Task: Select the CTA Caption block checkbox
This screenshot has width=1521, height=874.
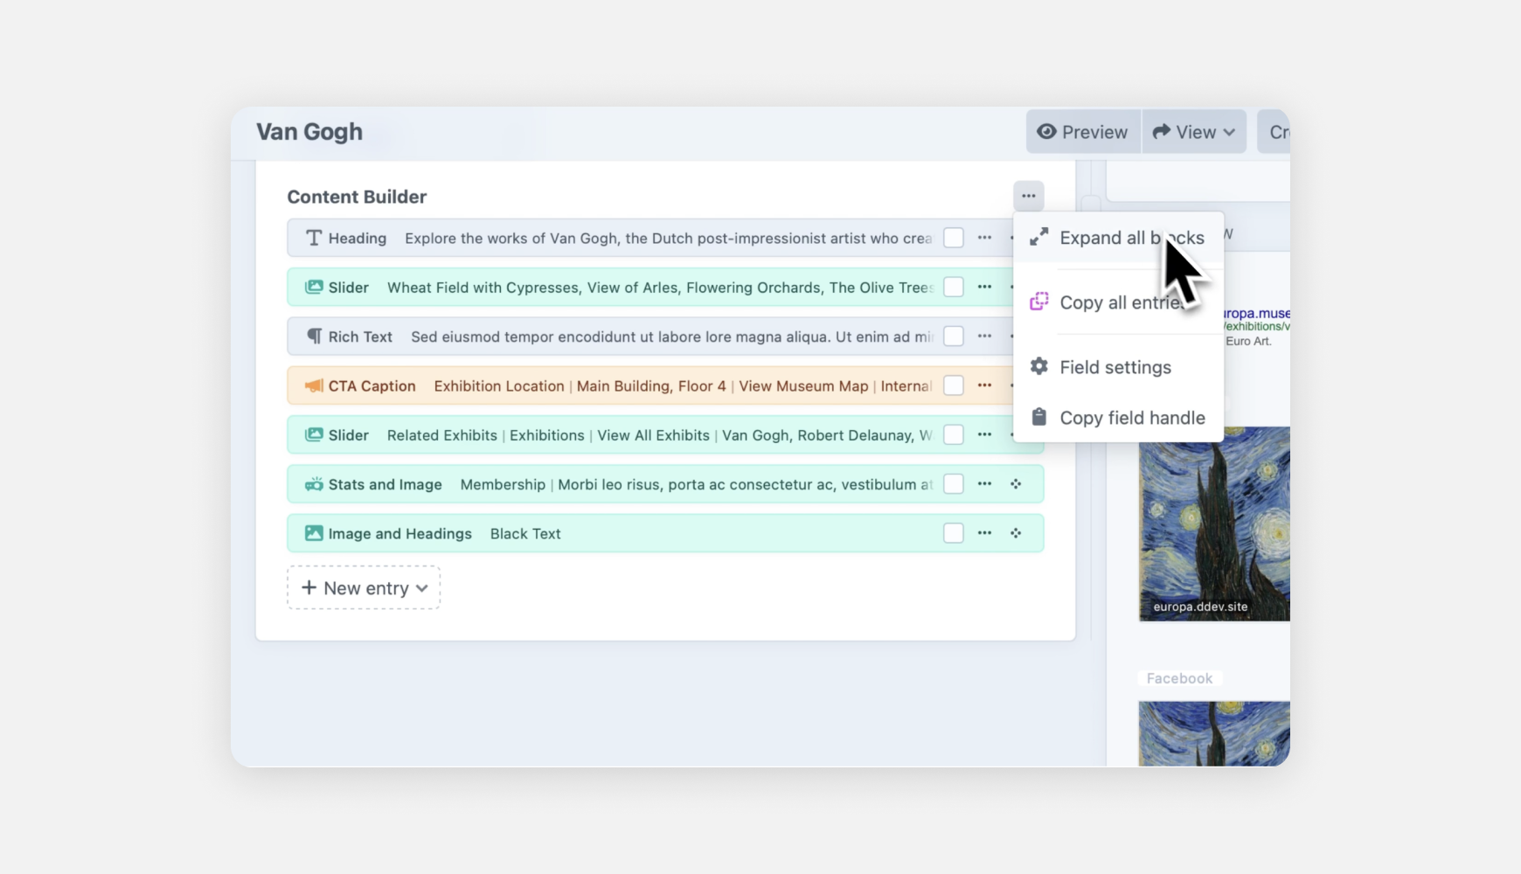Action: [x=954, y=385]
